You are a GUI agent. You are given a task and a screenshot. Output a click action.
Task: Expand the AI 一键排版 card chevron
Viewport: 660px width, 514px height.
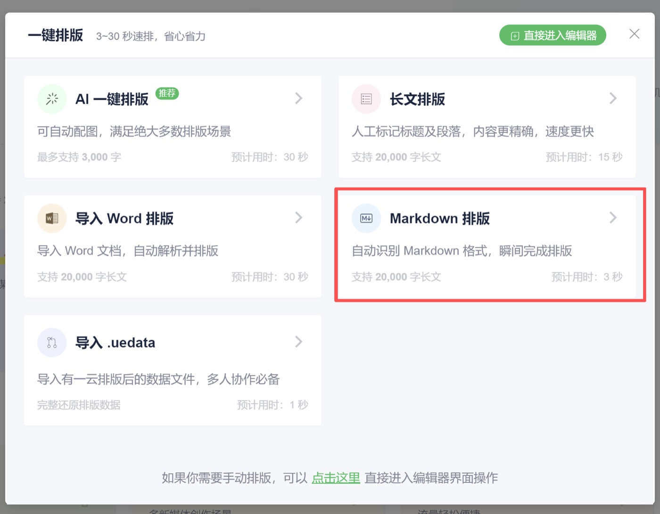298,98
